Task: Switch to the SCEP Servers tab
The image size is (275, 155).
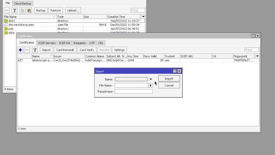Action: (x=47, y=43)
